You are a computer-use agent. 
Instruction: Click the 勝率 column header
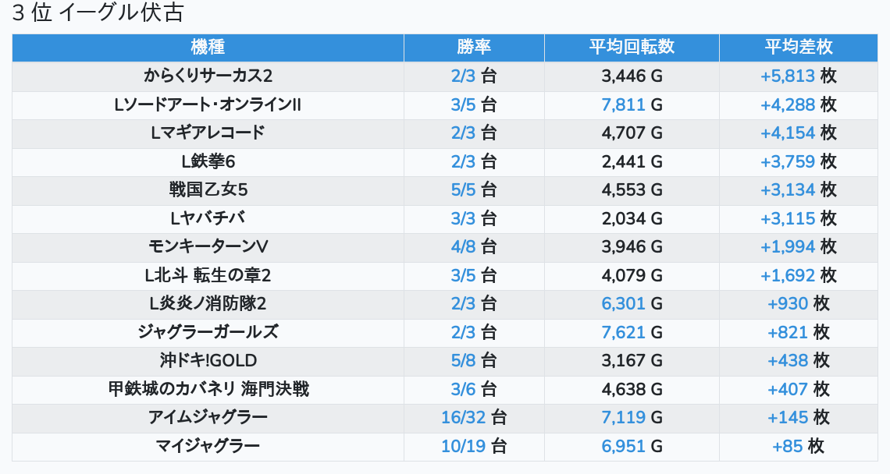tap(474, 47)
